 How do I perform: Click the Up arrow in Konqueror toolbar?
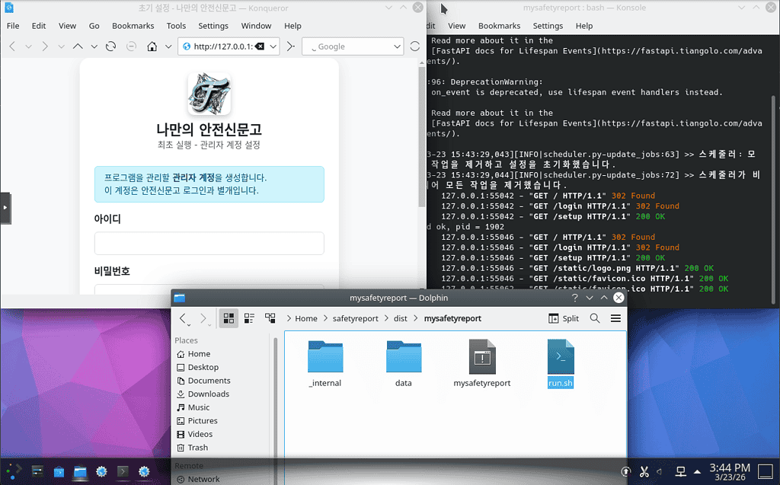point(78,46)
